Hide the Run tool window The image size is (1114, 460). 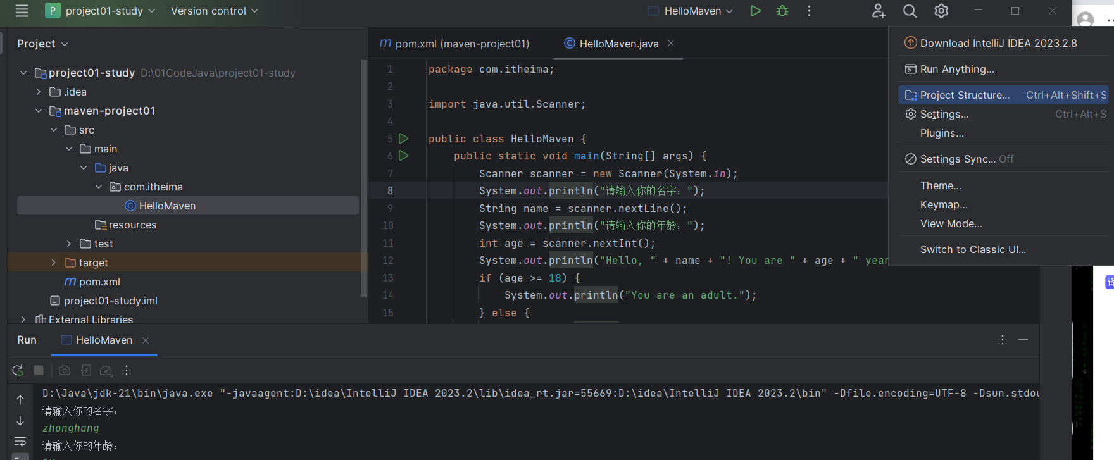tap(1023, 340)
